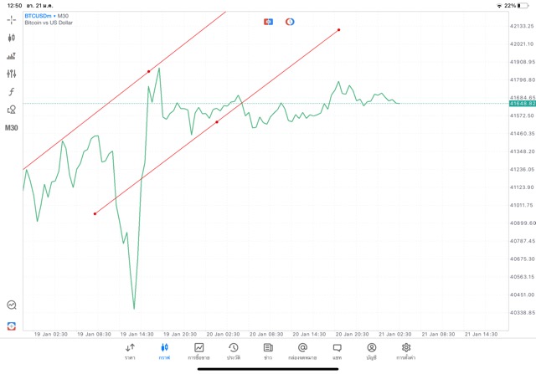Tap the BTCUSDm symbol title
The height and width of the screenshot is (374, 536).
47,16
